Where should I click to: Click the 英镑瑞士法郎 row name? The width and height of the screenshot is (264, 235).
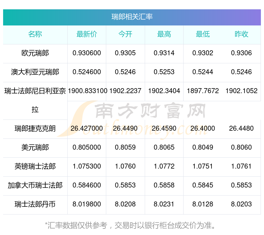tap(35, 166)
